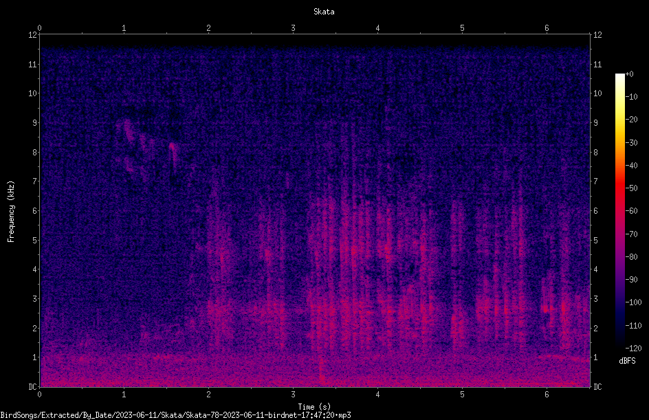649x420 pixels.
Task: Click the -50 label on dBFS scale
Action: 631,188
